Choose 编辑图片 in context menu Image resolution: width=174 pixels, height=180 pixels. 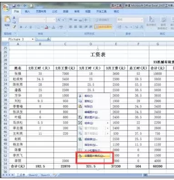tap(94, 112)
